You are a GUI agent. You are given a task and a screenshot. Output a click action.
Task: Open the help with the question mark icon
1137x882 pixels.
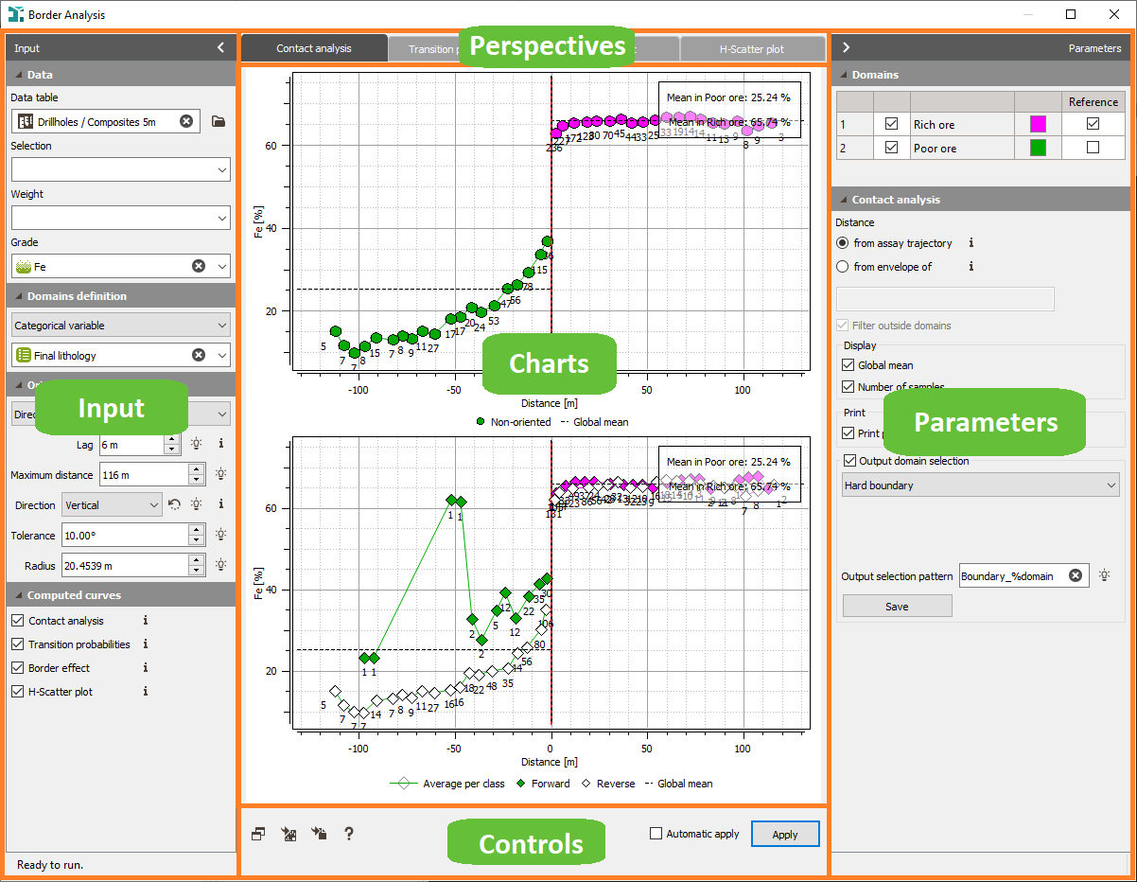tap(348, 834)
